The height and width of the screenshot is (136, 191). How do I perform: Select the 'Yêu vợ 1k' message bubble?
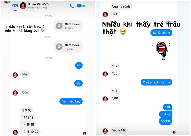tap(119, 130)
